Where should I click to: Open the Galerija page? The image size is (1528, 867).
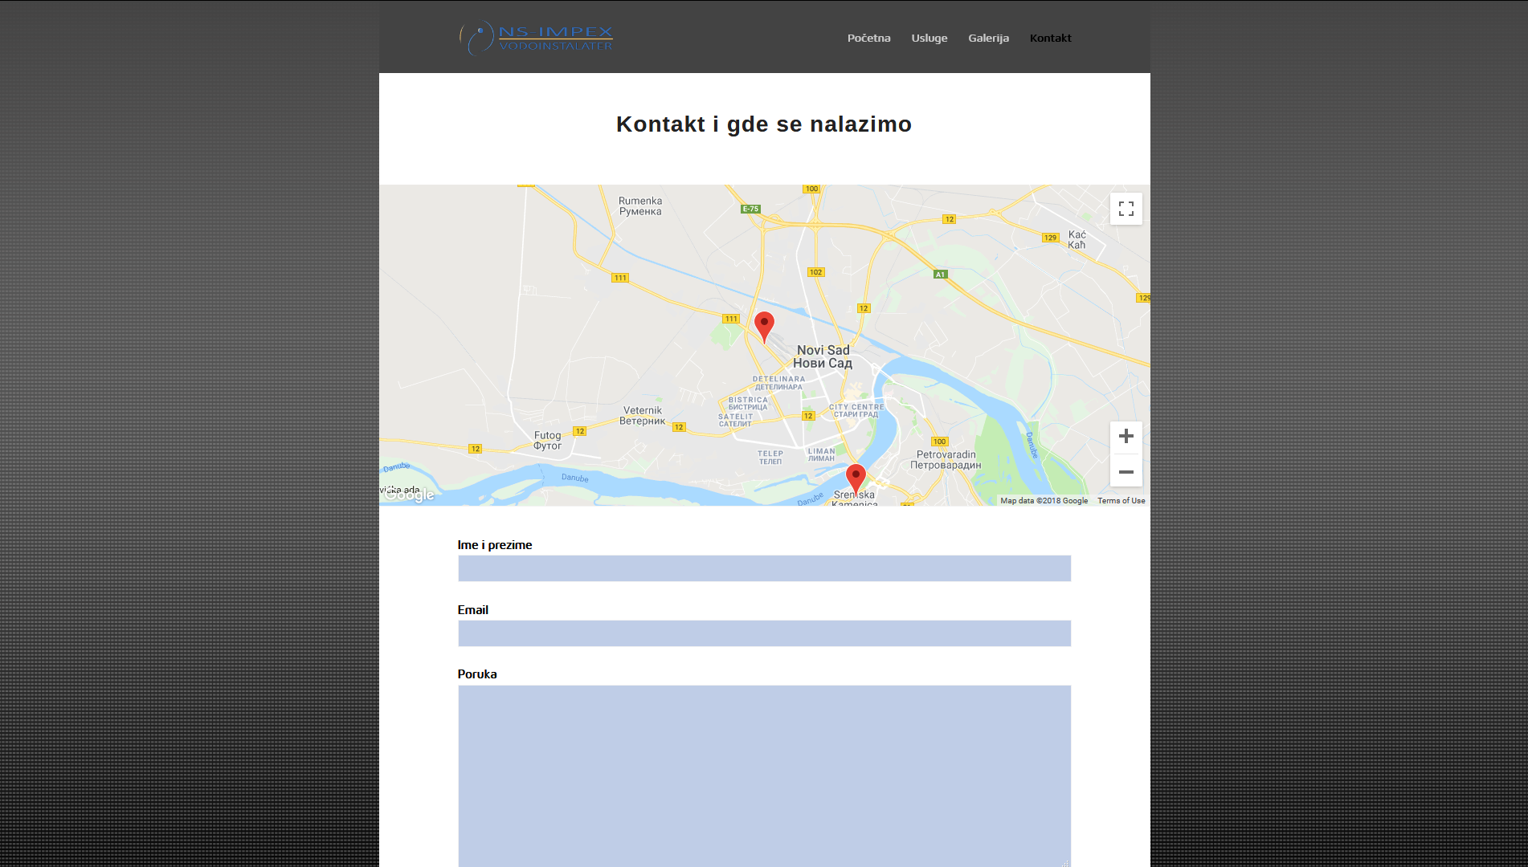[x=988, y=38]
